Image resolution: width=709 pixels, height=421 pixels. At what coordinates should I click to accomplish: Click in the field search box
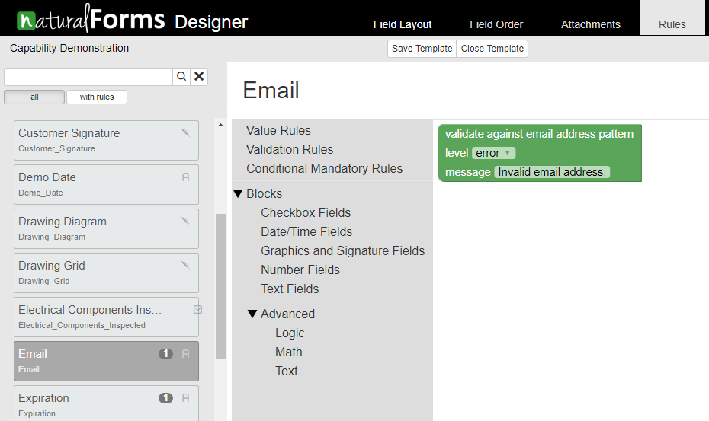click(88, 77)
